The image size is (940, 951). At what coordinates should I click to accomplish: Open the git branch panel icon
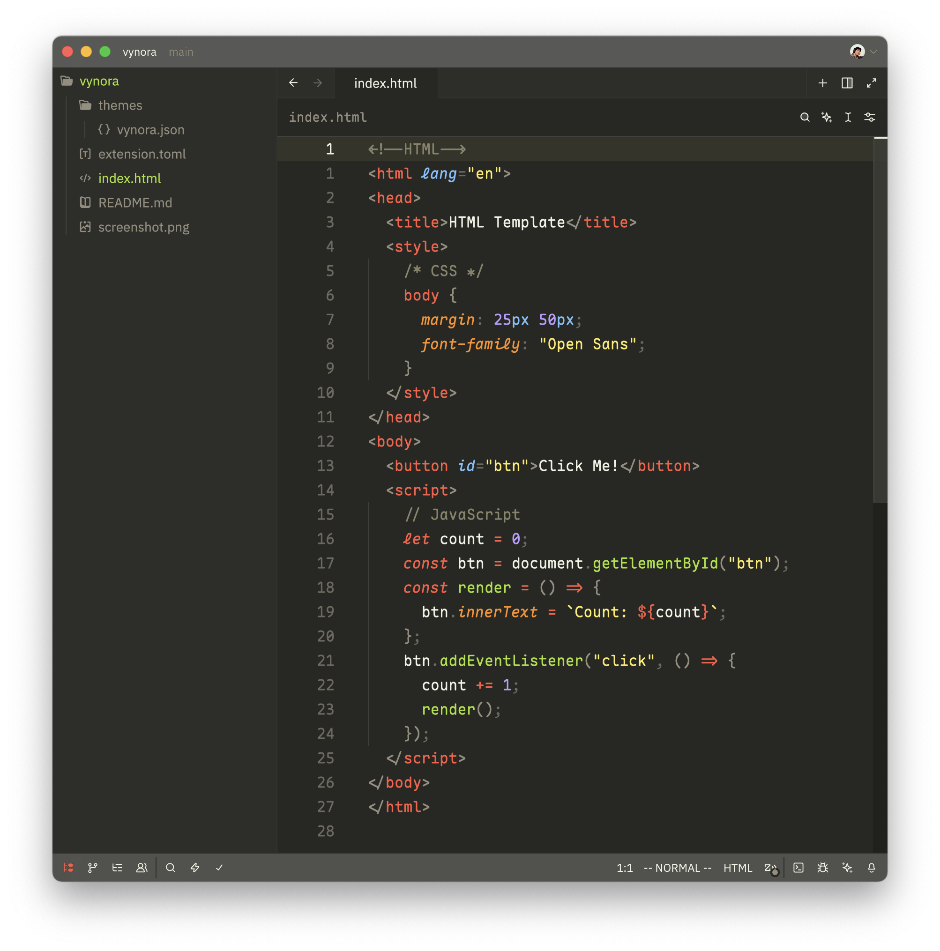coord(93,868)
